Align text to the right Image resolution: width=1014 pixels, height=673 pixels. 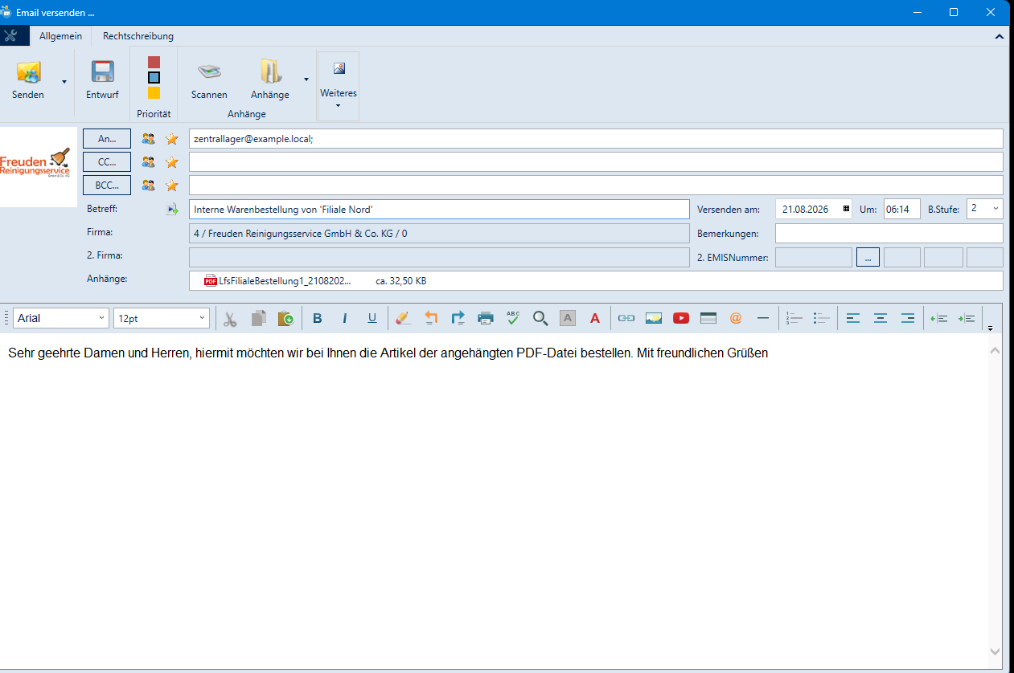click(908, 318)
